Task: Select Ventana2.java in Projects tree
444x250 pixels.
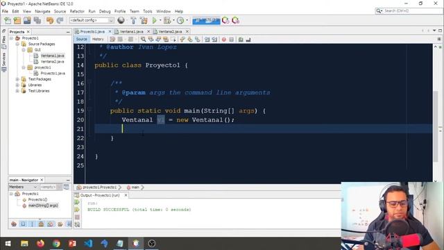Action: coord(53,62)
